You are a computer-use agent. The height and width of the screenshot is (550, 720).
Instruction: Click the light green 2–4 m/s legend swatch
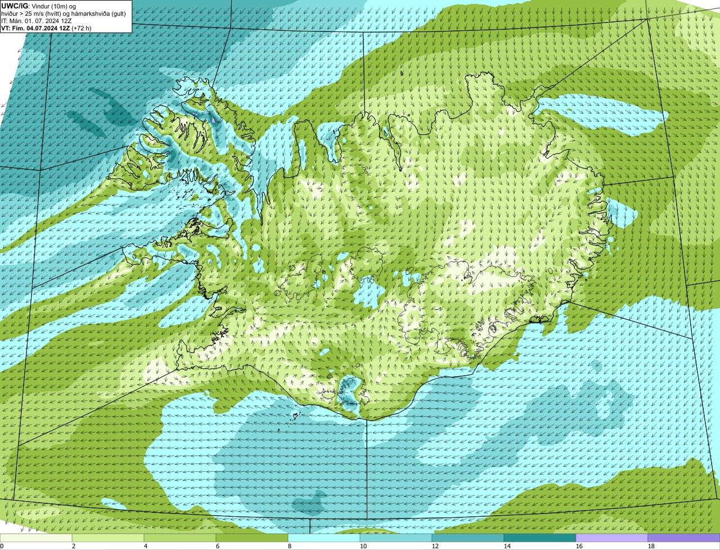pyautogui.click(x=108, y=538)
